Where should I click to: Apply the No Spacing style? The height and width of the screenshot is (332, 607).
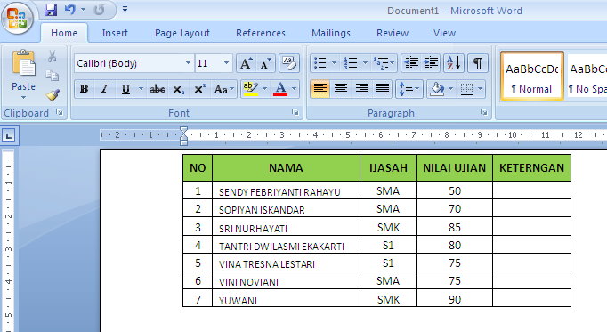[587, 77]
